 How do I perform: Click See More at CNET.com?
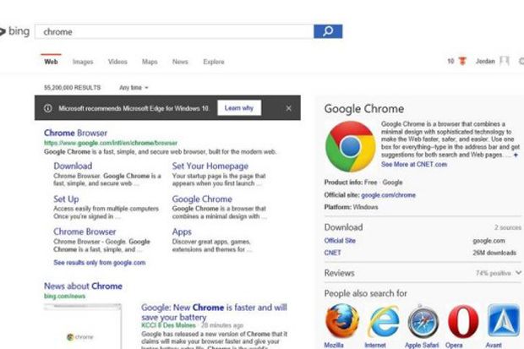[x=414, y=164]
